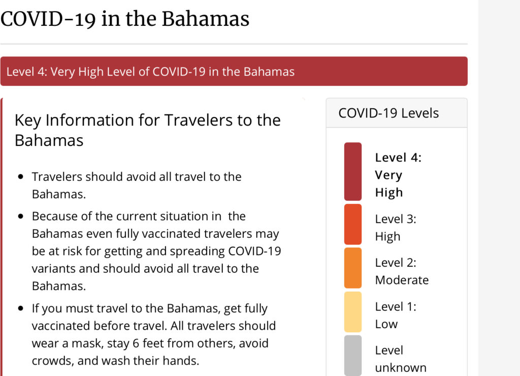
Task: Click the red Level 4 Very High banner
Action: 234,71
